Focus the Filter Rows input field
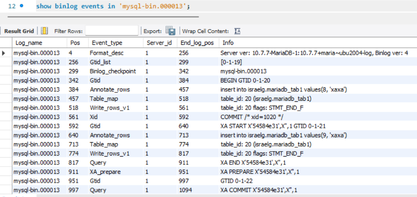417x197 pixels. (x=111, y=31)
